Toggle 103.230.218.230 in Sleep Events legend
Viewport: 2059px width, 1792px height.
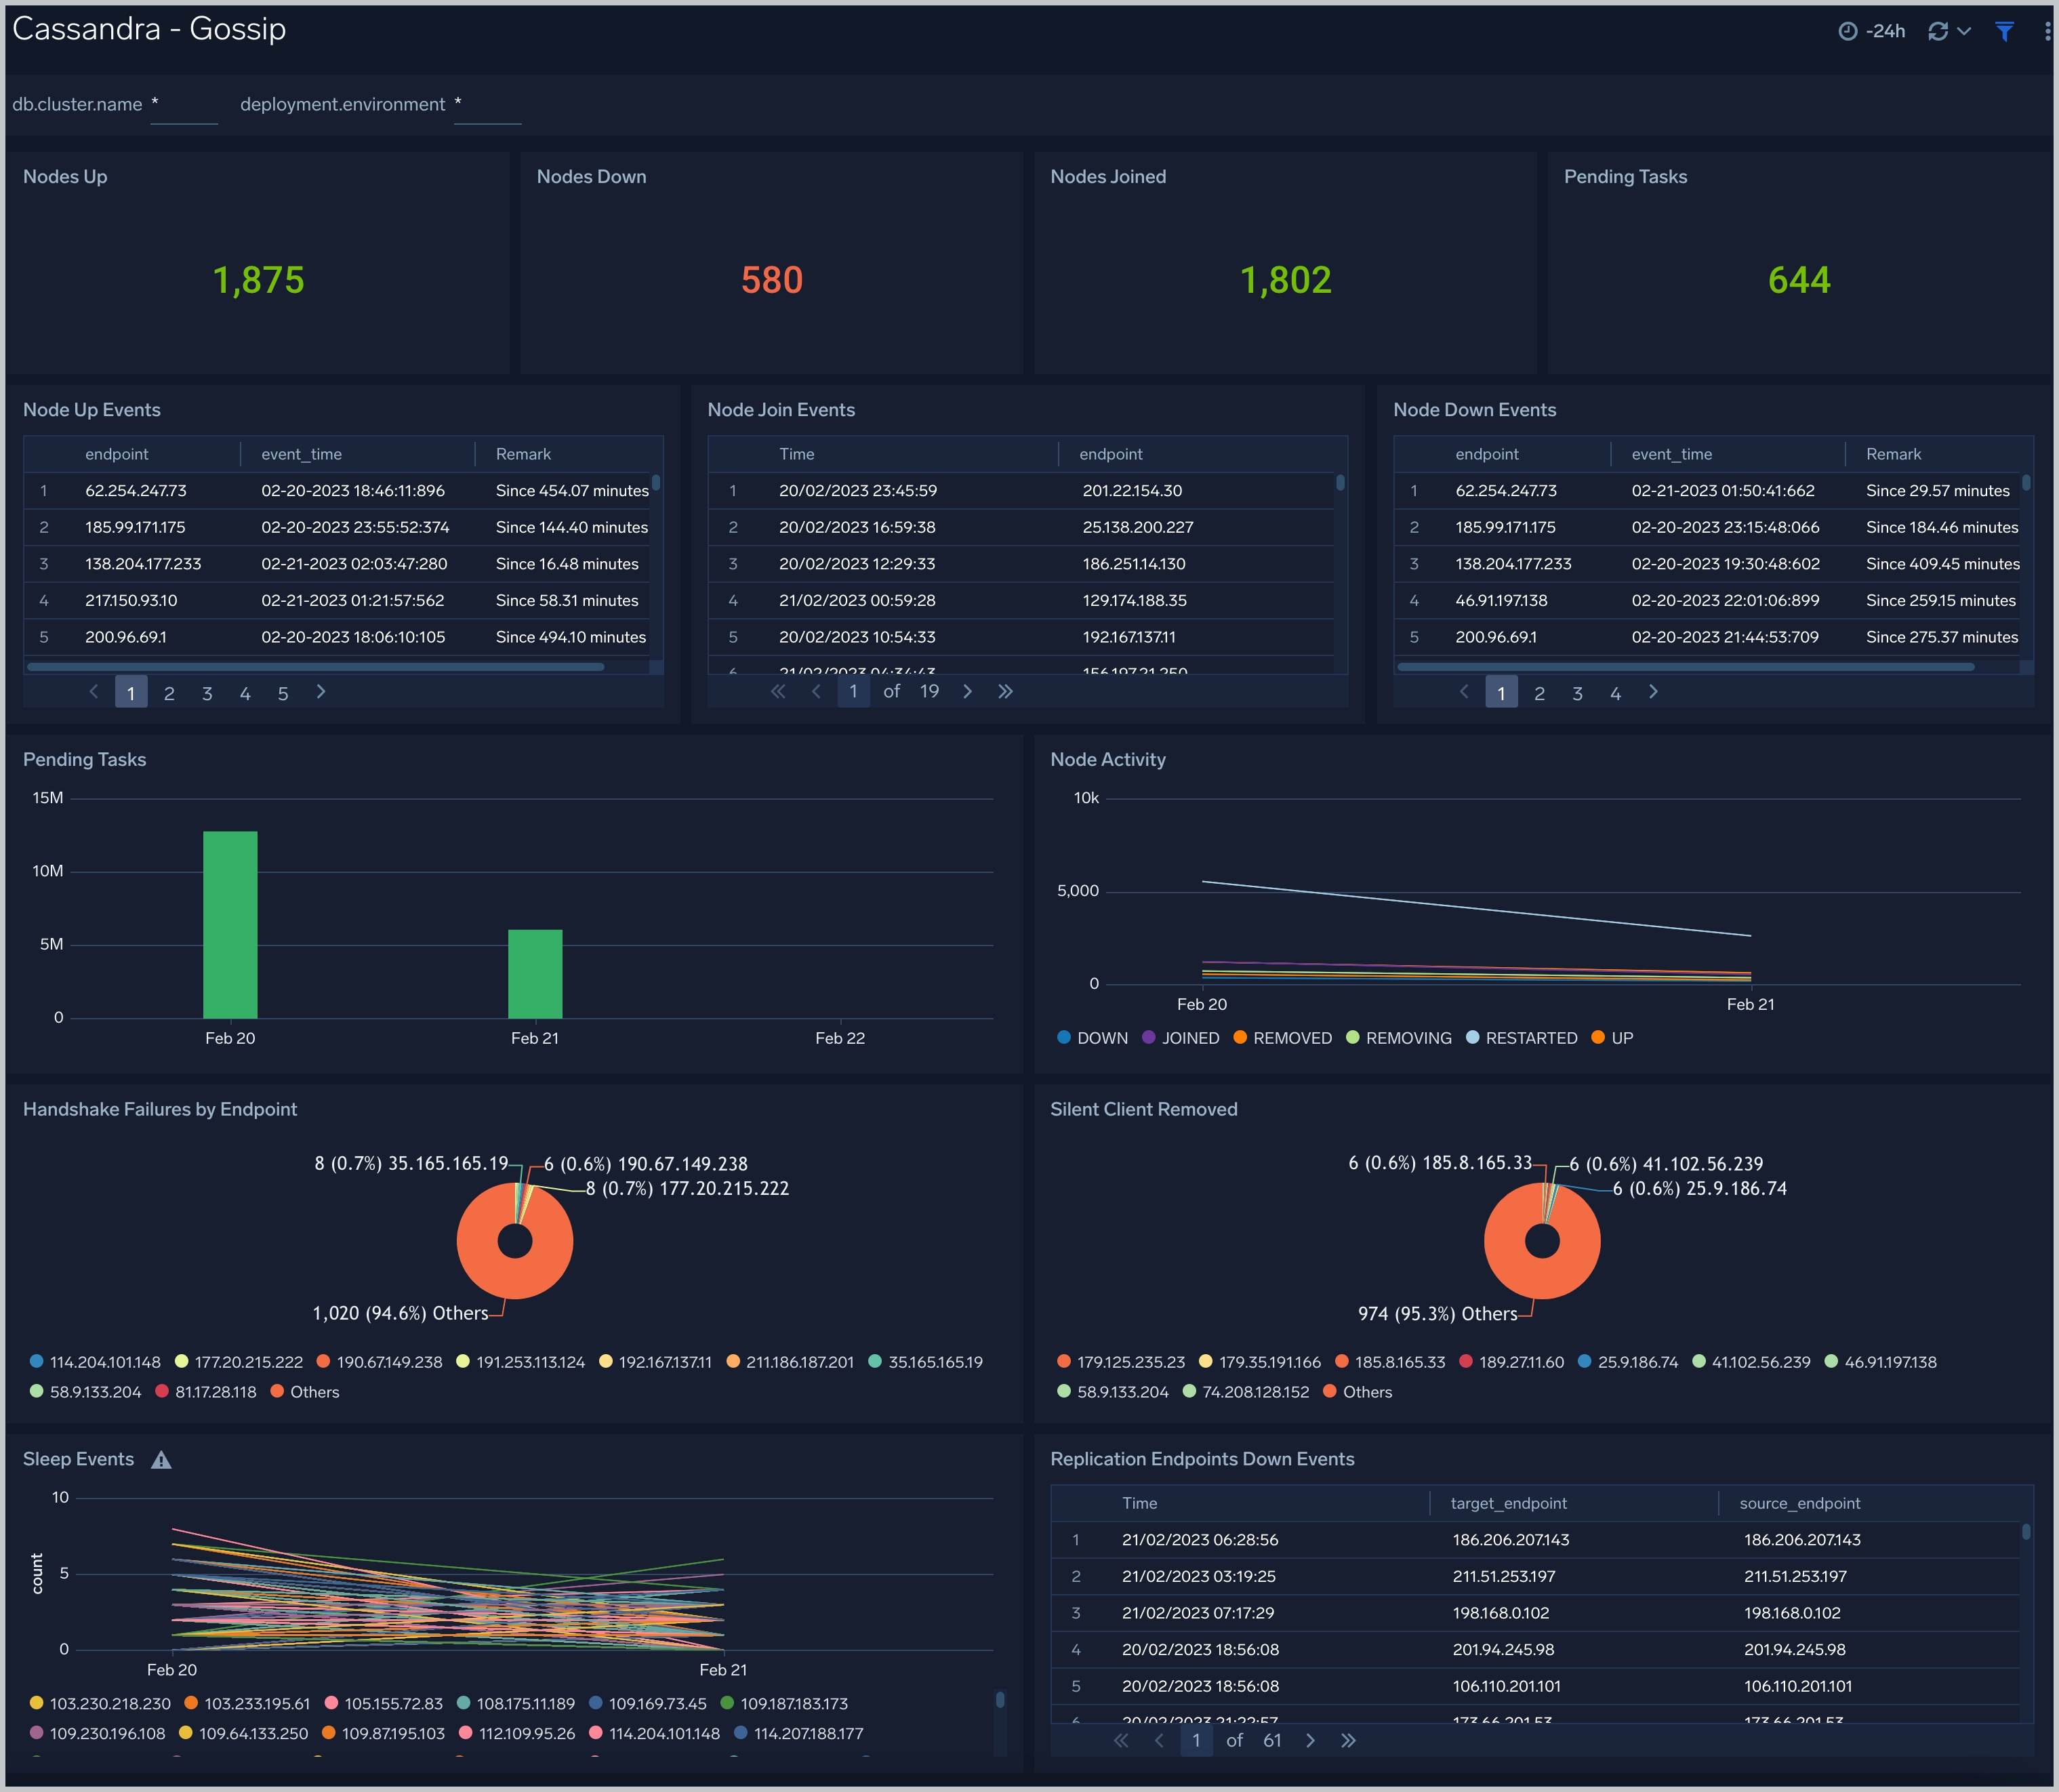tap(100, 1703)
